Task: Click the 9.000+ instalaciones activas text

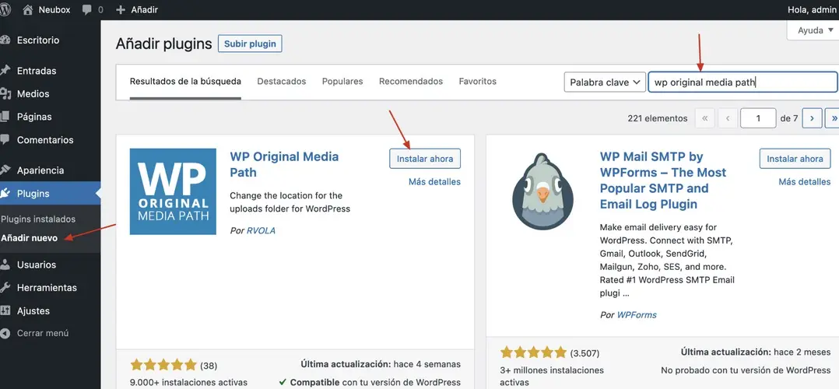Action: (189, 383)
